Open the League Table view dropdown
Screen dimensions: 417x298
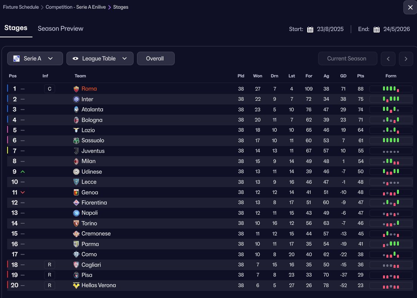(x=100, y=59)
